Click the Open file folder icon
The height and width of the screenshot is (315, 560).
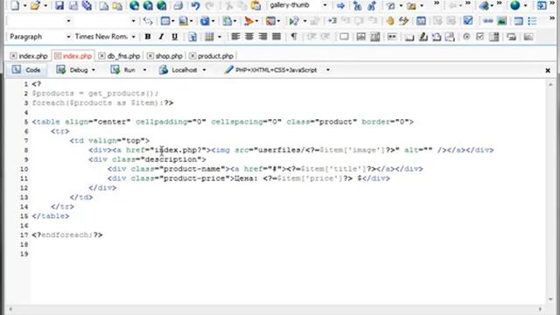tap(35, 5)
